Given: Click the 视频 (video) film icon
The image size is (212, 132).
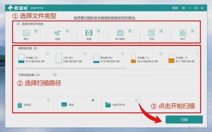Looking at the screenshot, I should click(89, 33).
